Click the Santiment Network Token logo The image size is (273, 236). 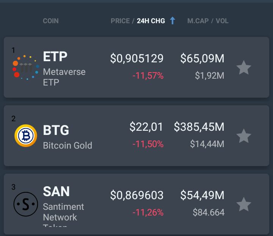25,204
